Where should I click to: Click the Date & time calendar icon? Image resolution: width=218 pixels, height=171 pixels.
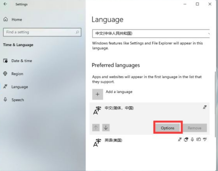6,61
